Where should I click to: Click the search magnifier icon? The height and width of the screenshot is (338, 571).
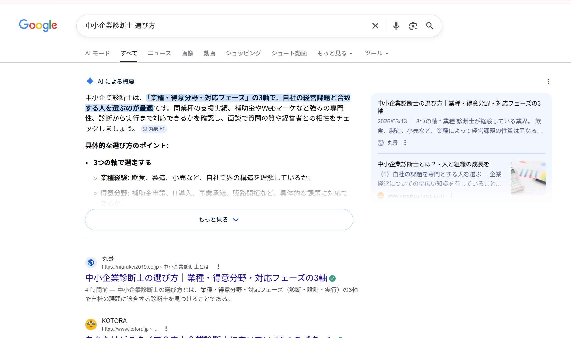(x=429, y=26)
